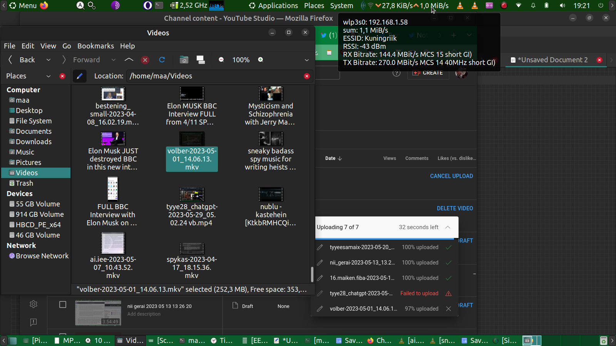Click DELETE VIDEO in YouTube Studio
Image resolution: width=616 pixels, height=346 pixels.
pyautogui.click(x=455, y=208)
